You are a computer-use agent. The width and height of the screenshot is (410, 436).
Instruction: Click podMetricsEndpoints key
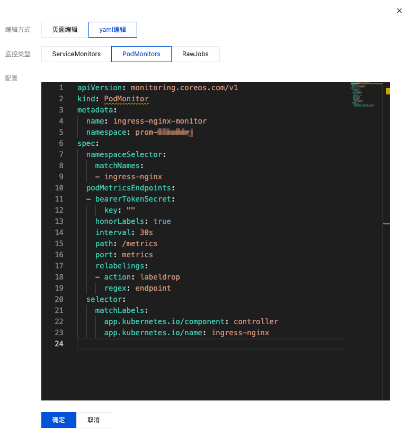(129, 188)
